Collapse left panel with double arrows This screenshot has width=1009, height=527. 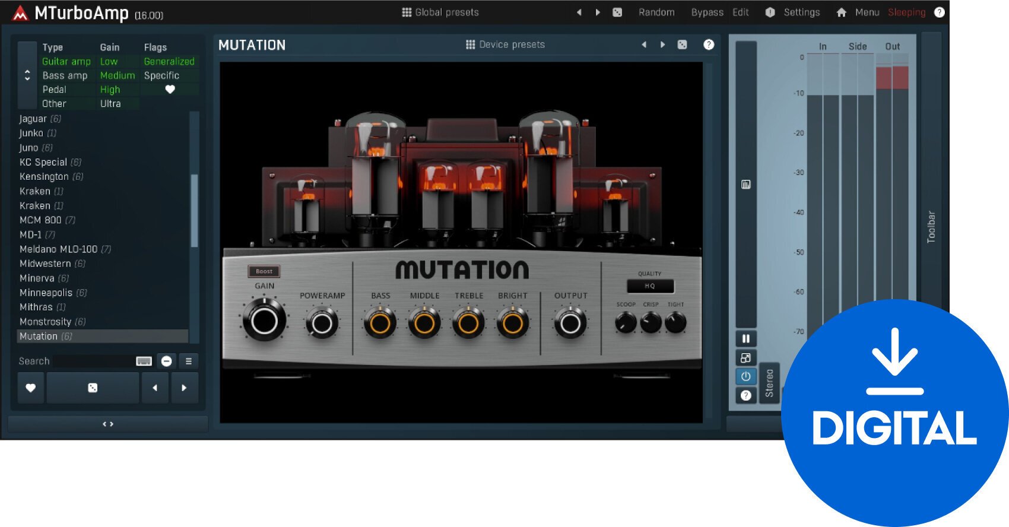tap(108, 424)
